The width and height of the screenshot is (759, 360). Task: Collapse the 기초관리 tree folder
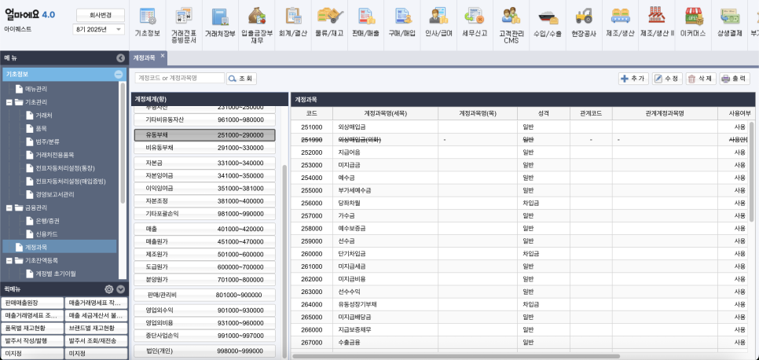(x=9, y=102)
